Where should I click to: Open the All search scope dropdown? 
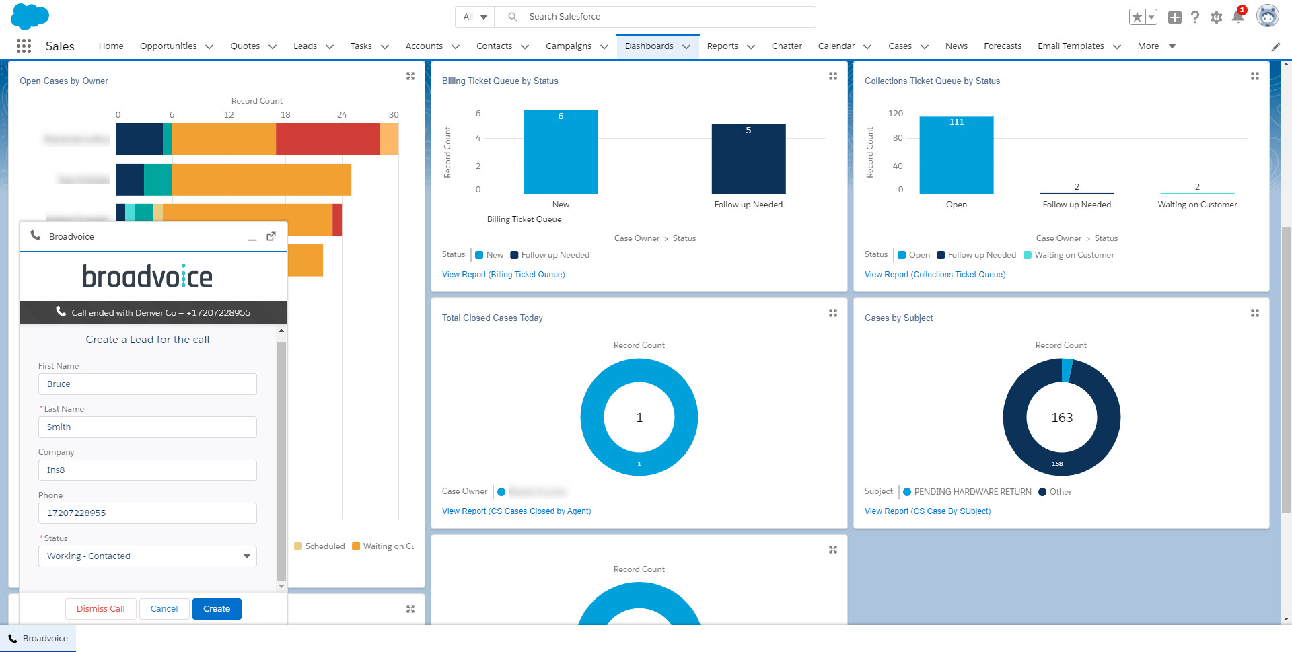(475, 17)
